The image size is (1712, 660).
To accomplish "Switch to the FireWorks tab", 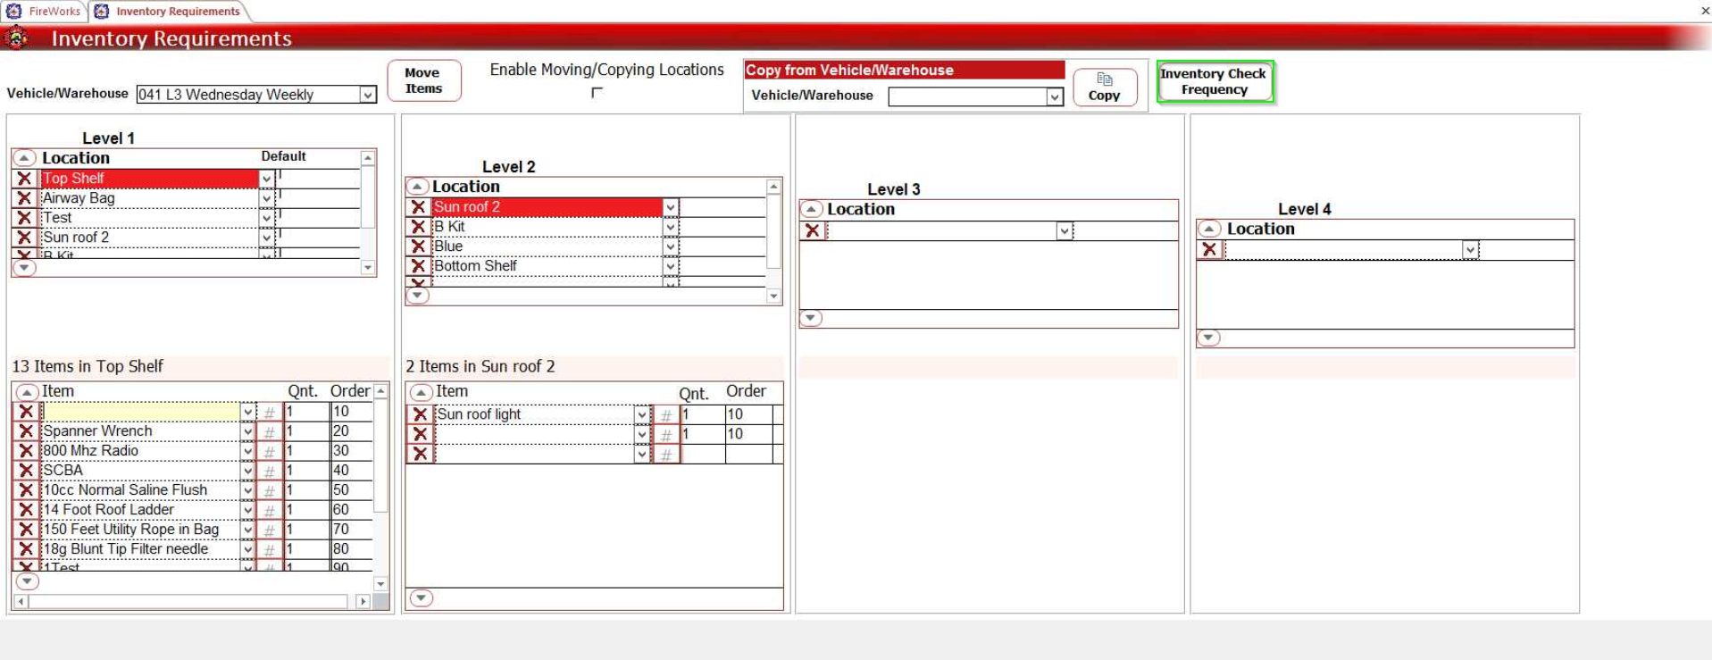I will click(45, 11).
